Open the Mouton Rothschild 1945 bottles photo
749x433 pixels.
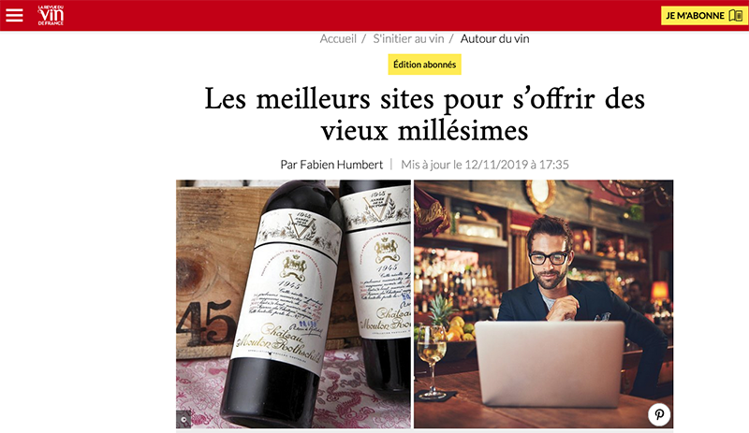tap(293, 304)
